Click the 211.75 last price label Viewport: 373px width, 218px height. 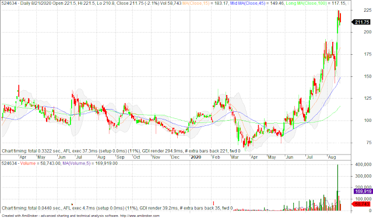click(x=362, y=22)
